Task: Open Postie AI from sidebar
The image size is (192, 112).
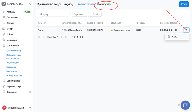Action: tap(11, 12)
